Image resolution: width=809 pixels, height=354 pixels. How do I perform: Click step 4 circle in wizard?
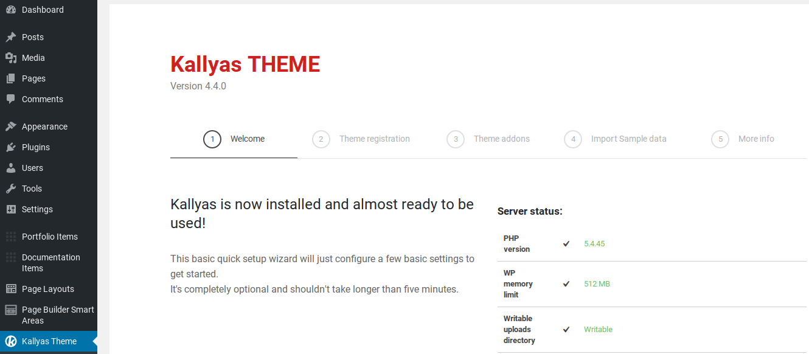573,139
